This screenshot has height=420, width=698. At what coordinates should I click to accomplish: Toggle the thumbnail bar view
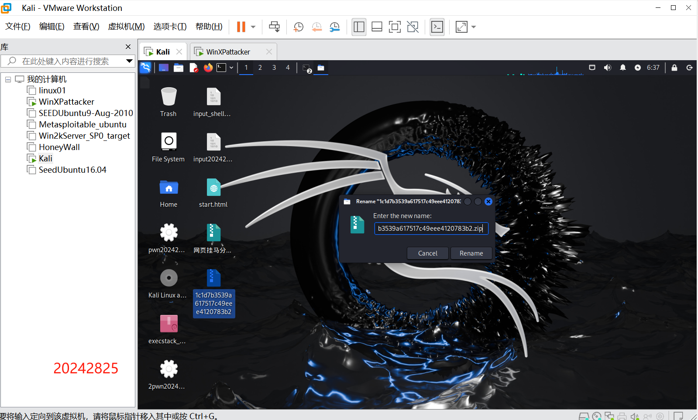(x=377, y=27)
